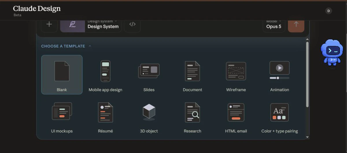Click the Claude Design logo title
This screenshot has height=153, width=347.
click(37, 9)
